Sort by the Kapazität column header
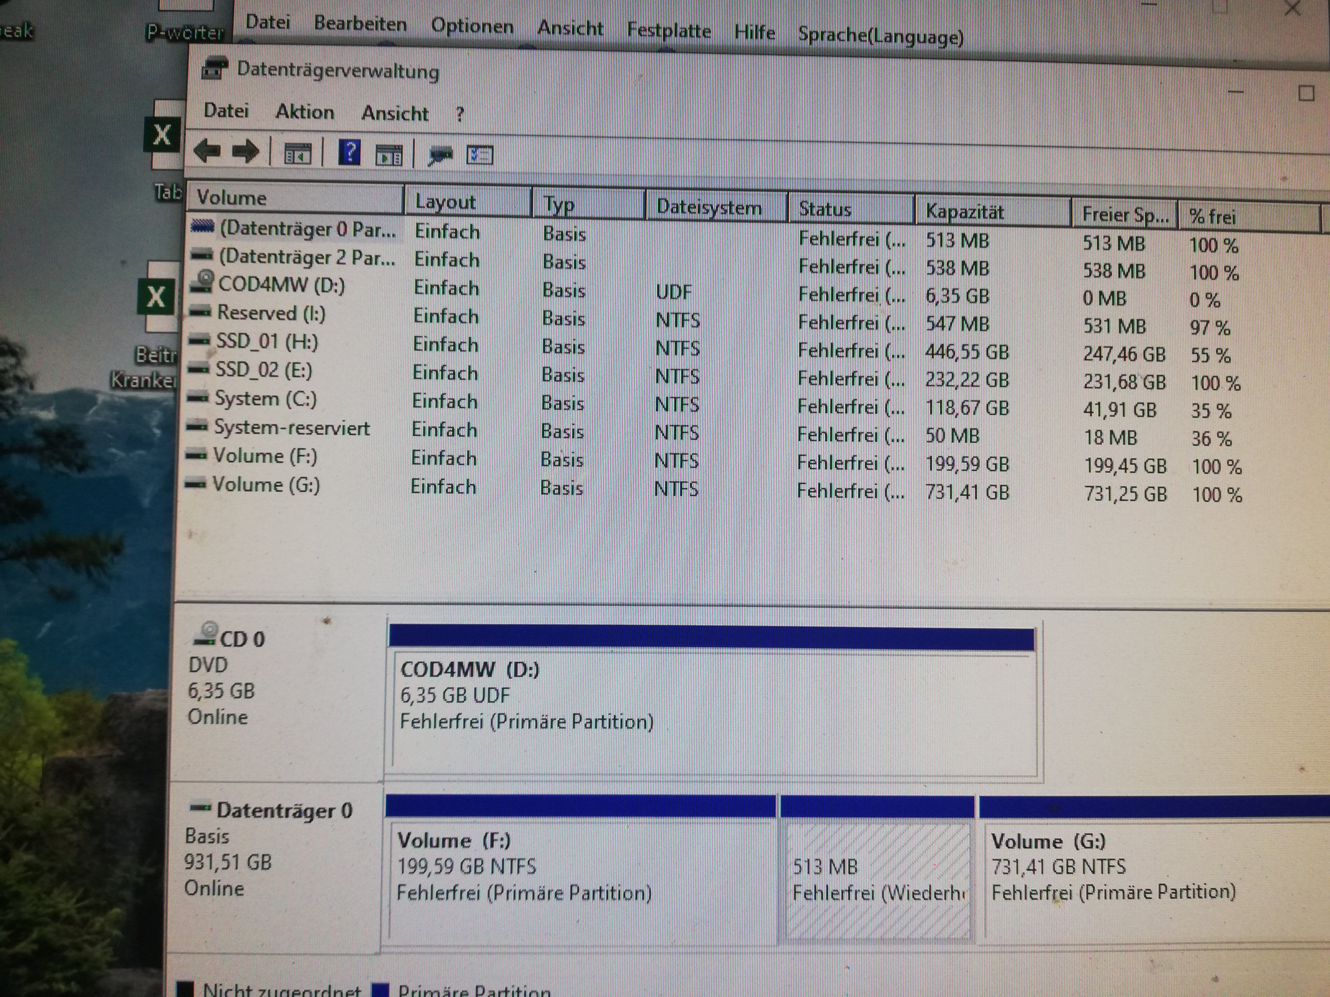This screenshot has height=997, width=1330. [965, 212]
